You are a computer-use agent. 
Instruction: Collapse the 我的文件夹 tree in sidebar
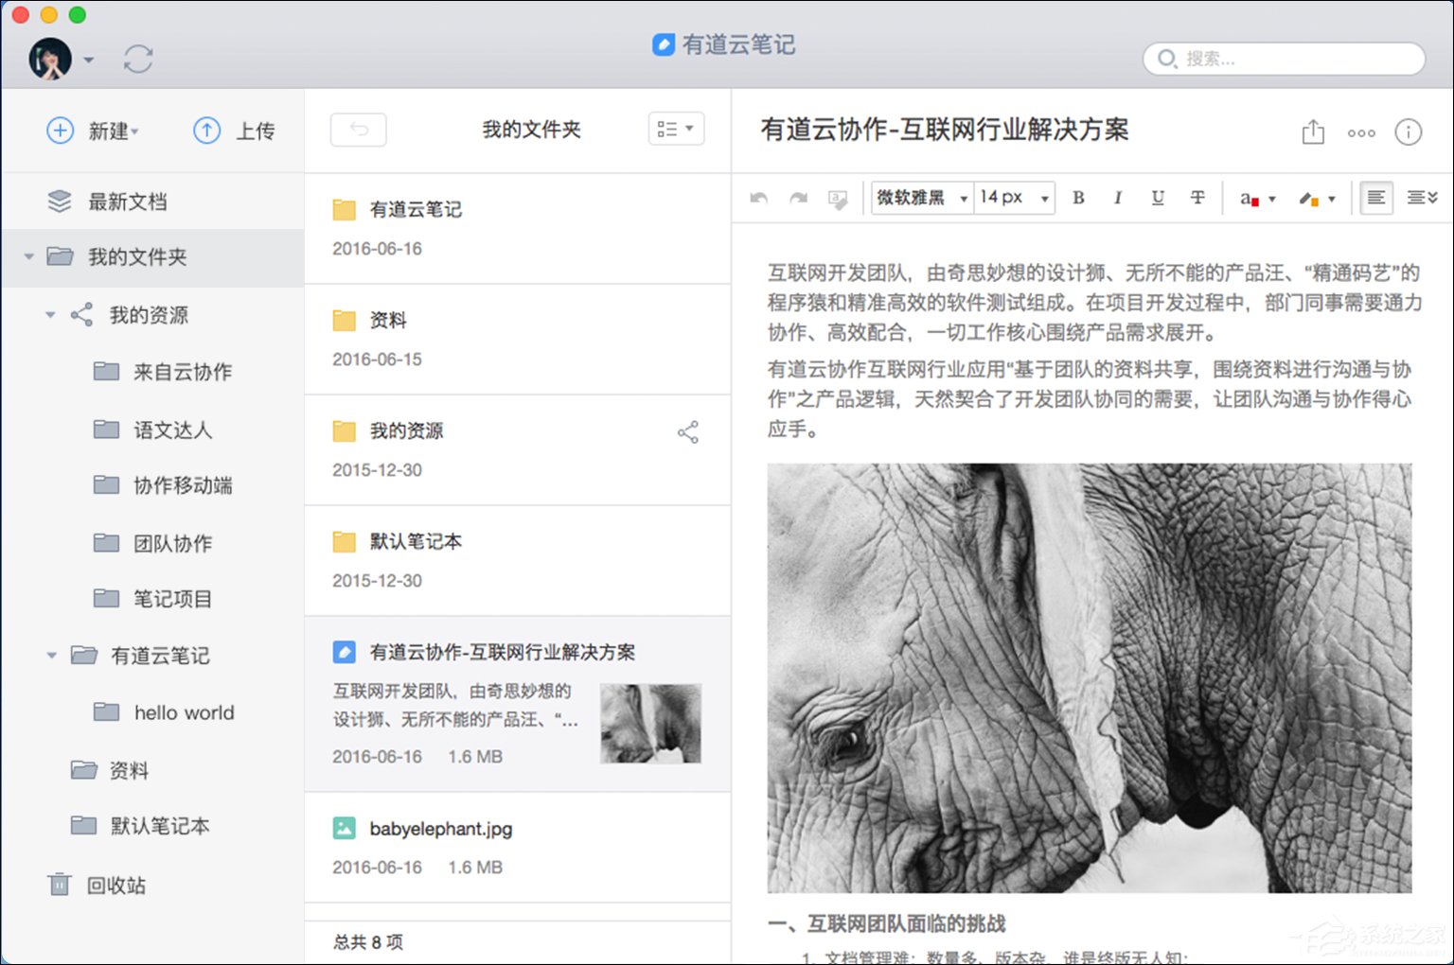coord(27,255)
